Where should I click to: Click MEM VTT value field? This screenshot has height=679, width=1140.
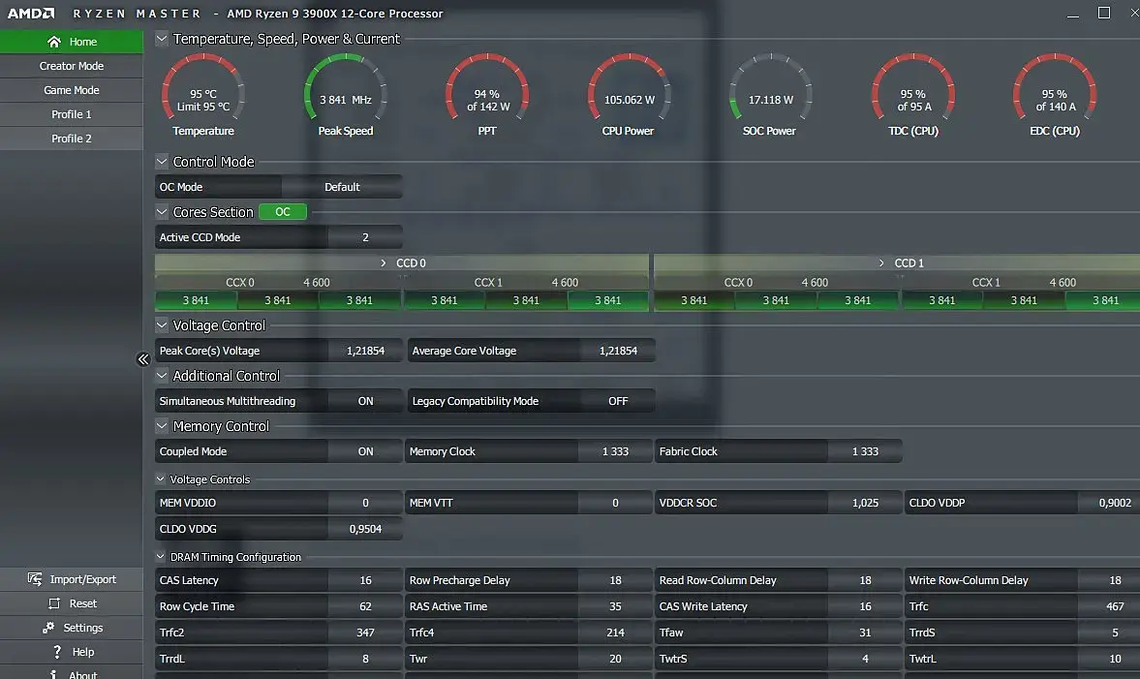(615, 503)
